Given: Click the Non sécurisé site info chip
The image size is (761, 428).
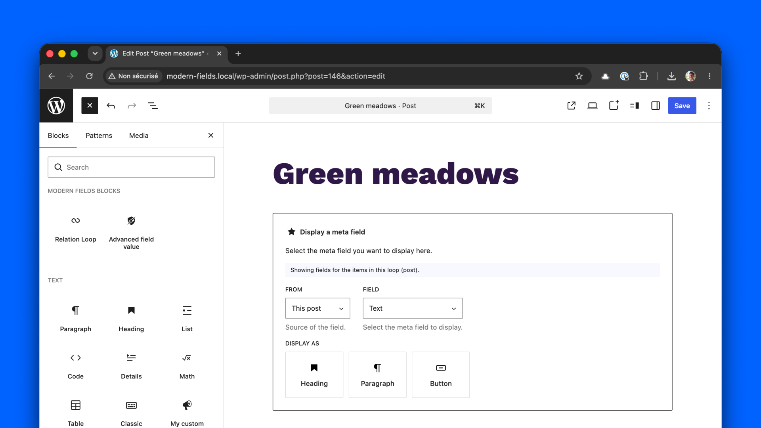Looking at the screenshot, I should pyautogui.click(x=134, y=76).
